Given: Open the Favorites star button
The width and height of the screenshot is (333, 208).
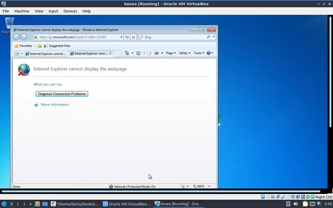Looking at the screenshot, I should click(x=23, y=46).
